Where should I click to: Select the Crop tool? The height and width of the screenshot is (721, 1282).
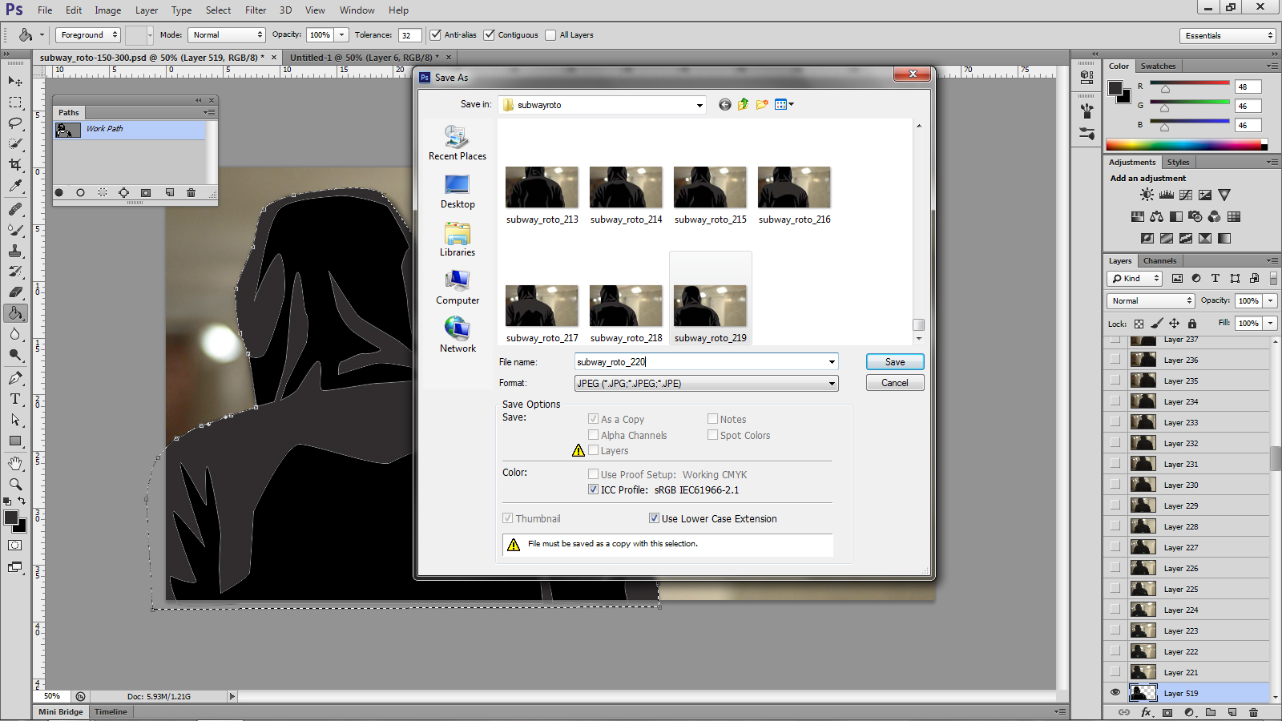click(x=15, y=165)
